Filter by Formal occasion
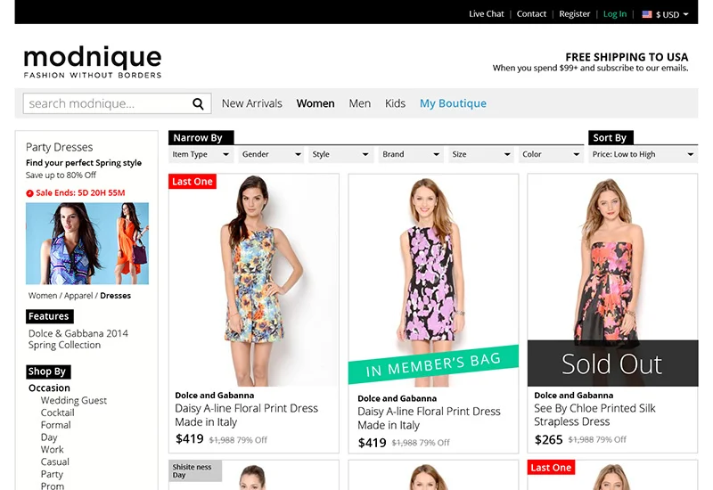The image size is (713, 490). click(56, 425)
